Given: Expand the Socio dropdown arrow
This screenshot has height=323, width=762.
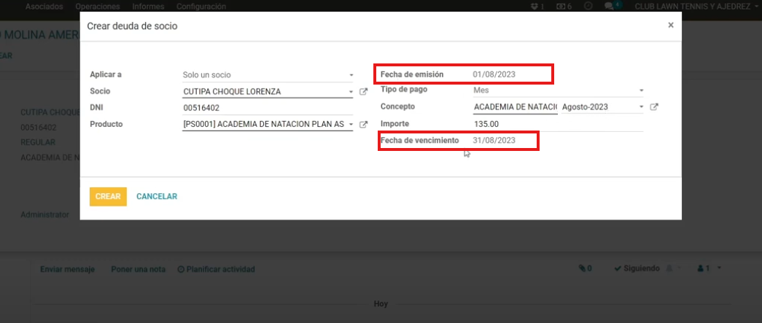Looking at the screenshot, I should [x=351, y=92].
